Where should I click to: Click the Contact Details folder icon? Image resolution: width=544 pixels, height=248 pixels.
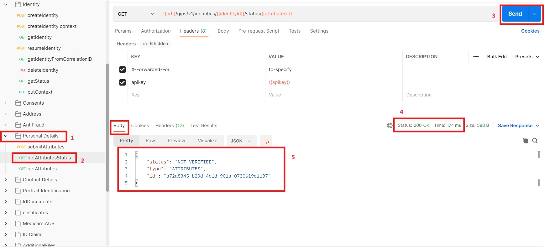[18, 180]
